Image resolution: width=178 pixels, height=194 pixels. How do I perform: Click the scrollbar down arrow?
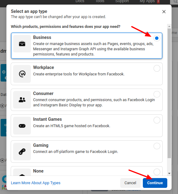point(169,173)
